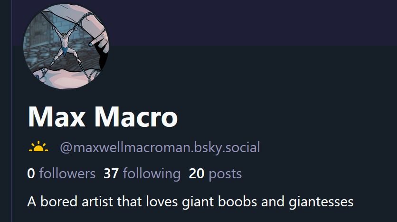Click the number 0 in stats
The image size is (397, 222).
pos(31,174)
